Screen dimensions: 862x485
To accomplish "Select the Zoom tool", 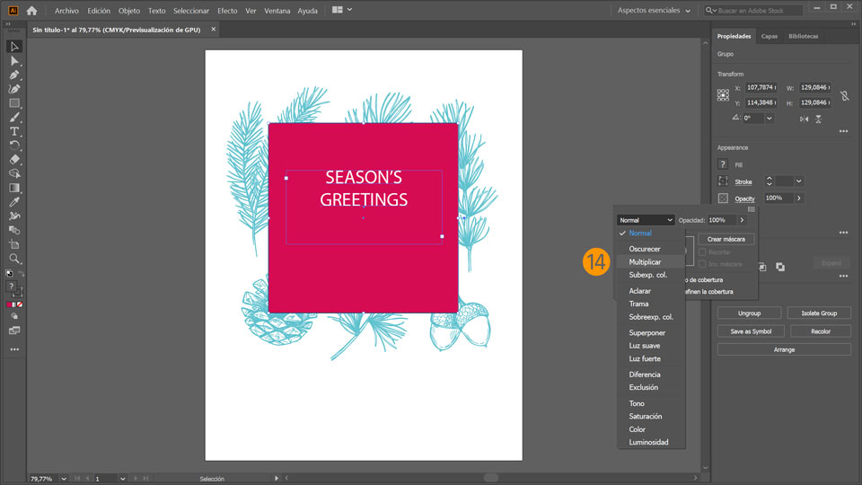I will click(14, 259).
